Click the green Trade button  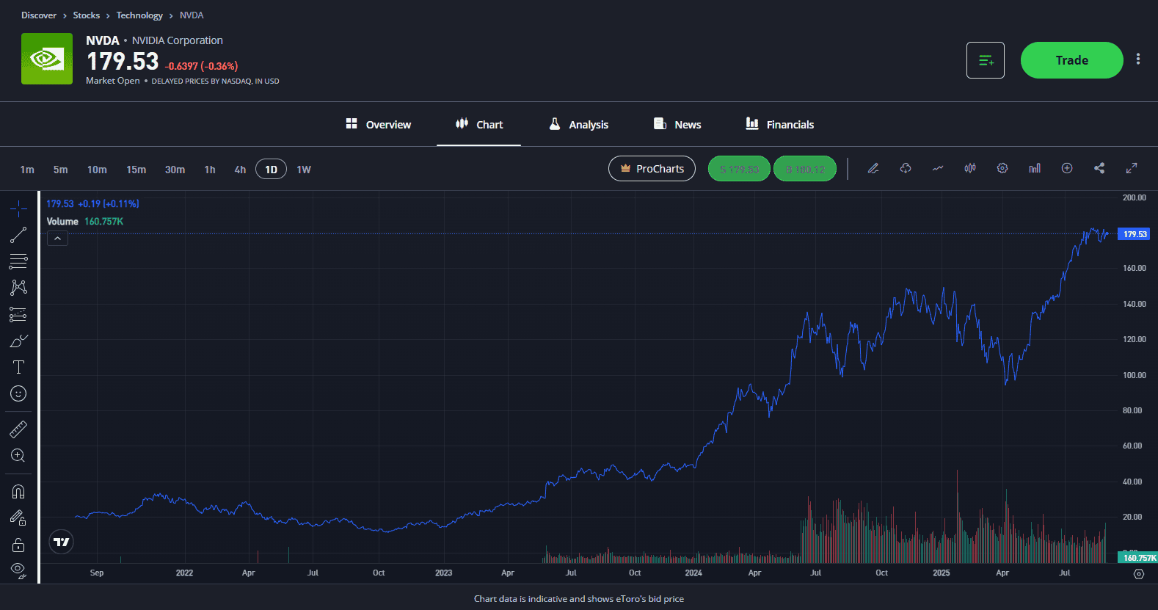click(1071, 60)
